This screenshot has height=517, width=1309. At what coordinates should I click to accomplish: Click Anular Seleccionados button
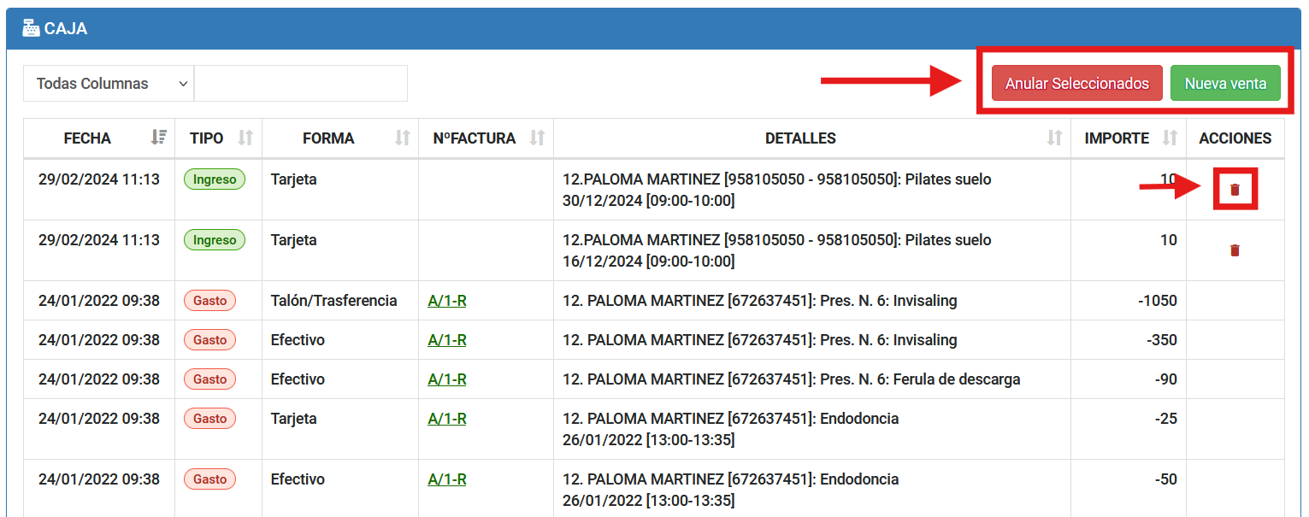tap(1076, 84)
